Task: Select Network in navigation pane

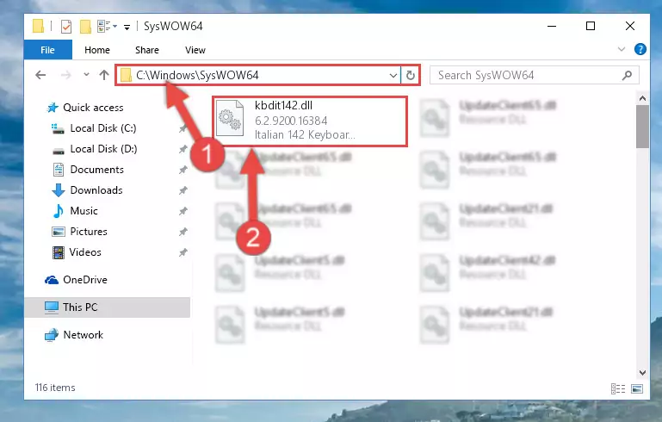Action: click(74, 335)
